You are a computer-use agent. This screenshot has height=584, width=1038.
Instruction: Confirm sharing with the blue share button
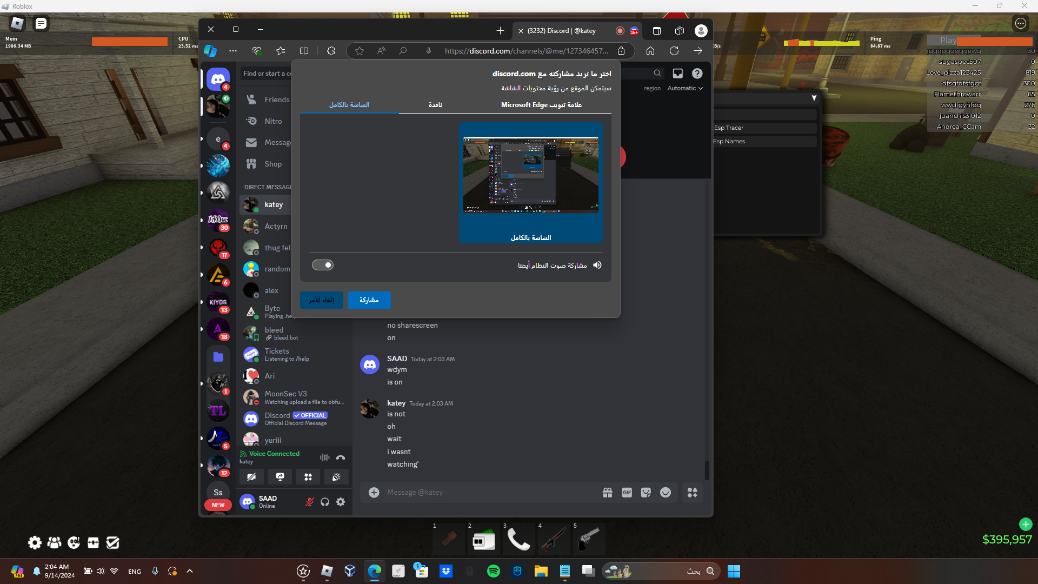(x=369, y=300)
